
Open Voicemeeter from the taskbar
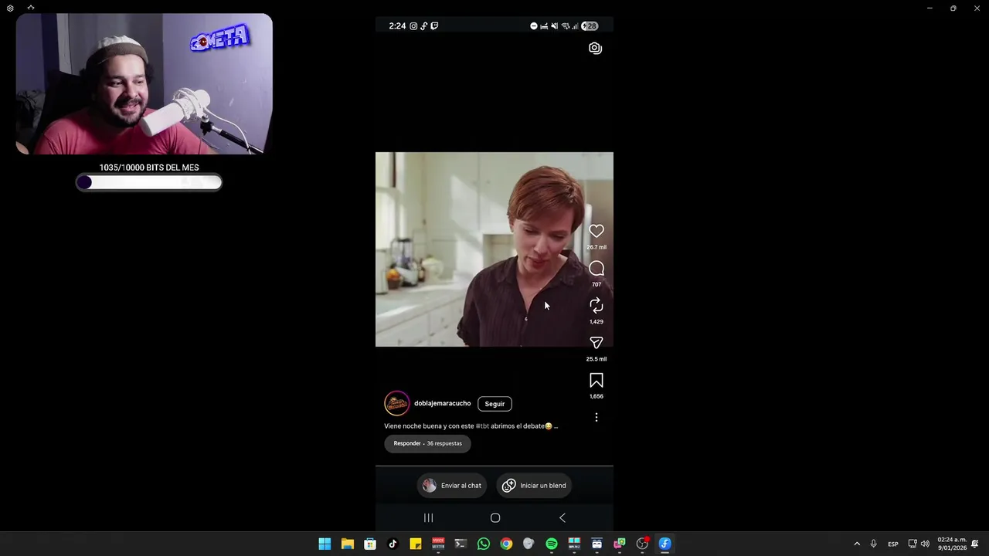(x=438, y=544)
